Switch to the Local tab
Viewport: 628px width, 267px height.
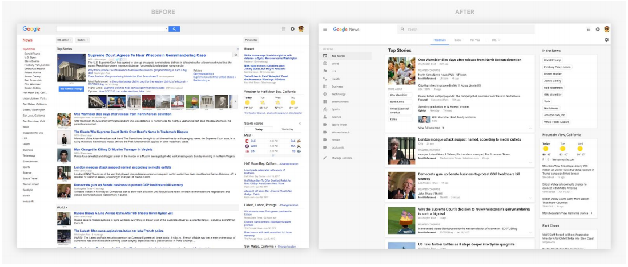click(x=458, y=40)
